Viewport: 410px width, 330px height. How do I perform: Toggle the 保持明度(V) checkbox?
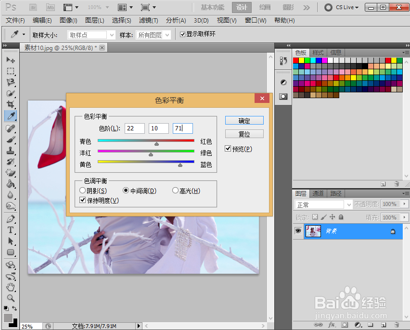click(83, 200)
